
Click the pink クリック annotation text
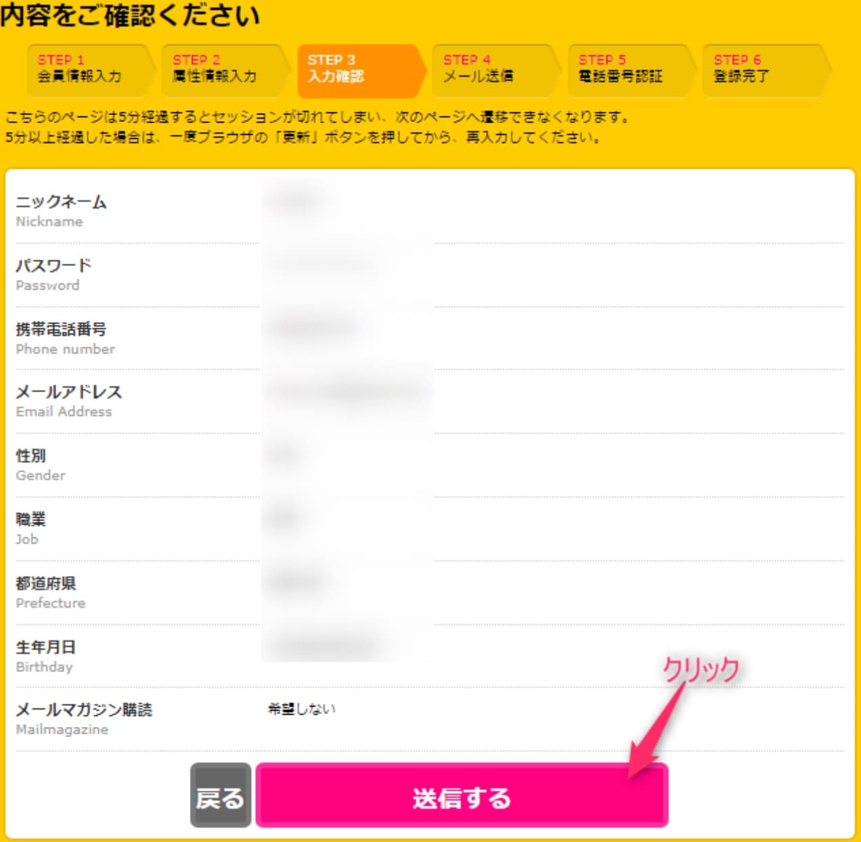pos(701,670)
